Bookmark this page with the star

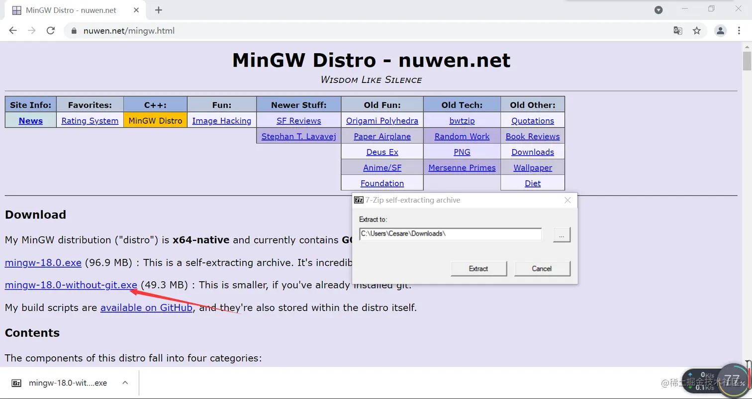[x=697, y=31]
